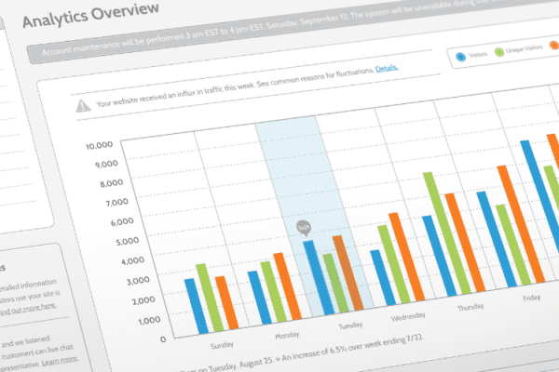The image size is (559, 372).
Task: Click the '6,000' y-axis value
Action: pyautogui.click(x=122, y=222)
